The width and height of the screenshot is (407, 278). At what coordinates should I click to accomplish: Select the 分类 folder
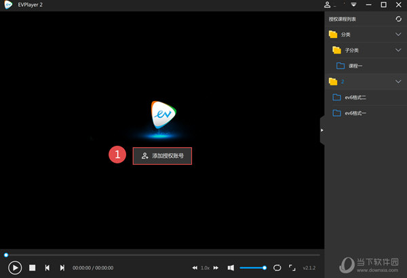(x=366, y=35)
